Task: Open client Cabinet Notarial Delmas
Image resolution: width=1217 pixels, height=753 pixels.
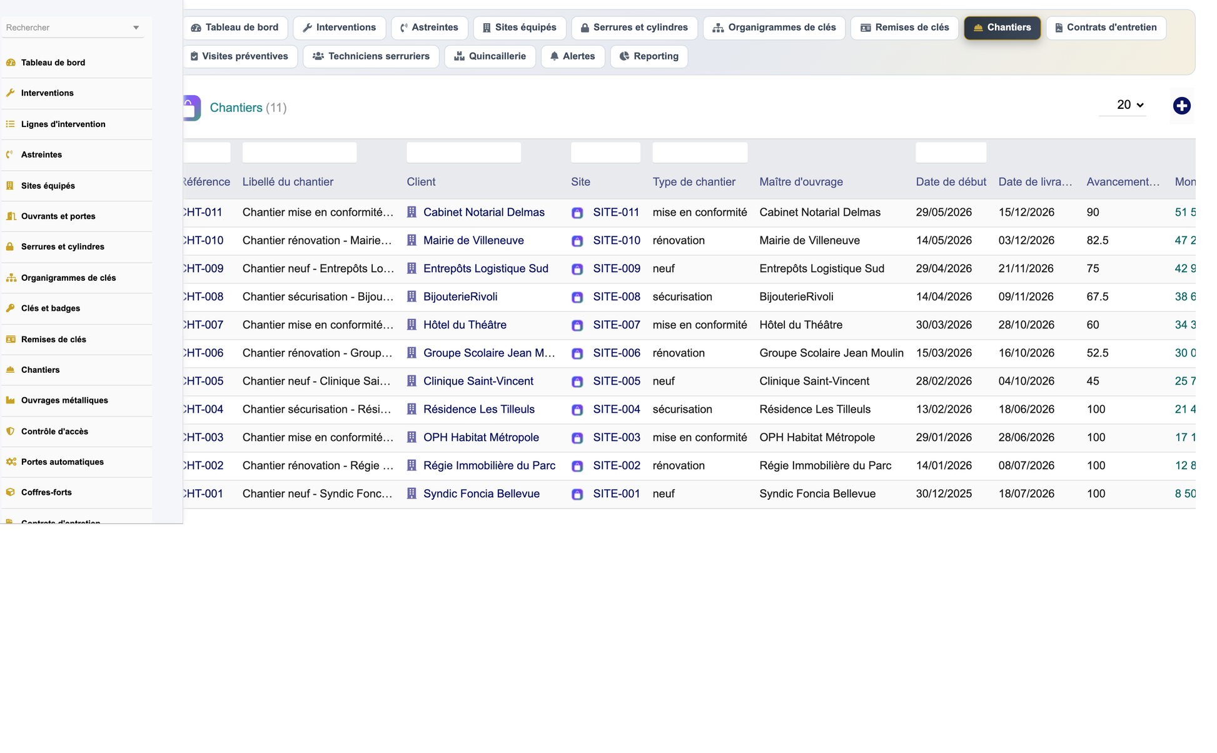Action: click(x=484, y=213)
